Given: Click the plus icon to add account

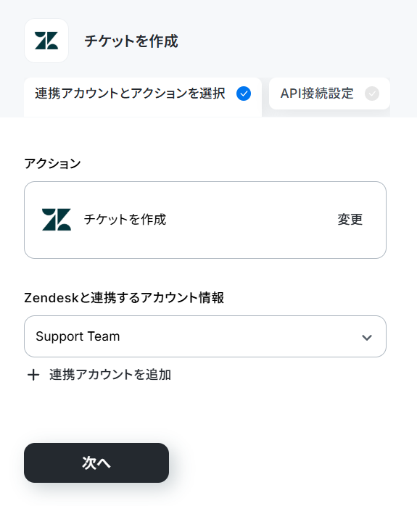Looking at the screenshot, I should click(33, 375).
